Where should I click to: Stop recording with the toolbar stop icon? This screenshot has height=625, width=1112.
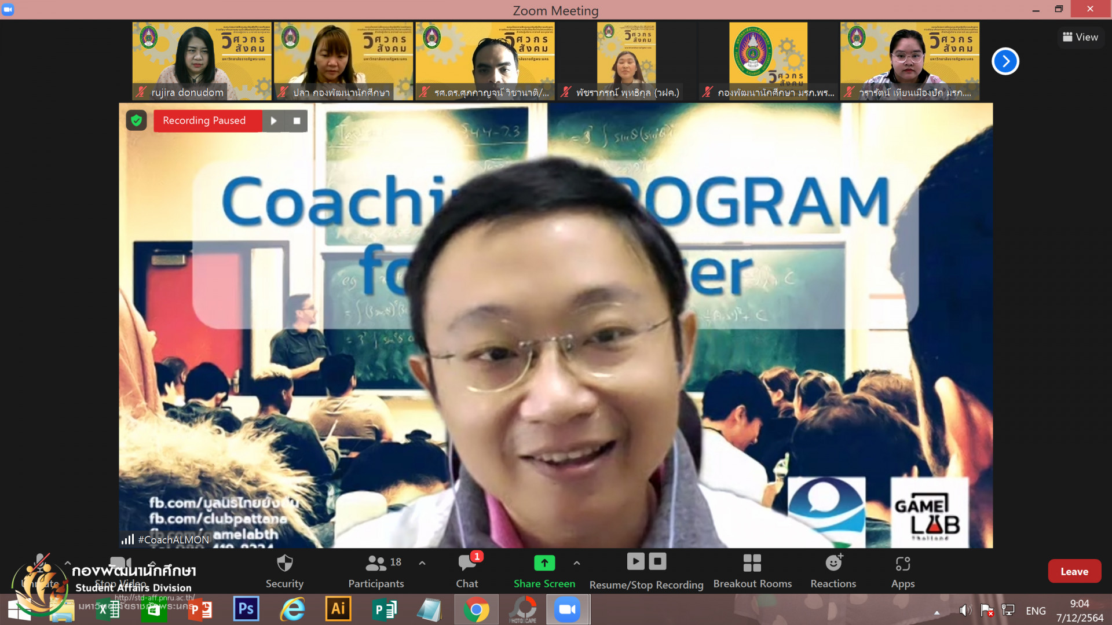(657, 561)
